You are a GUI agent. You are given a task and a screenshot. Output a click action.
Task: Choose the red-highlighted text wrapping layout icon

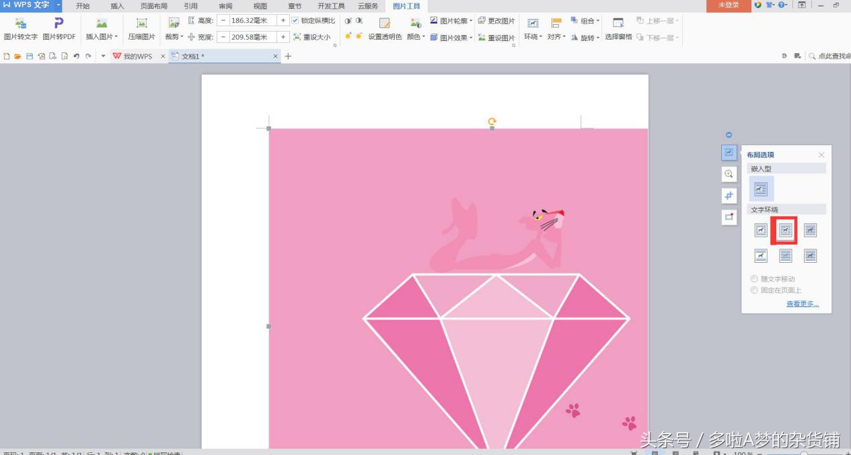click(786, 231)
